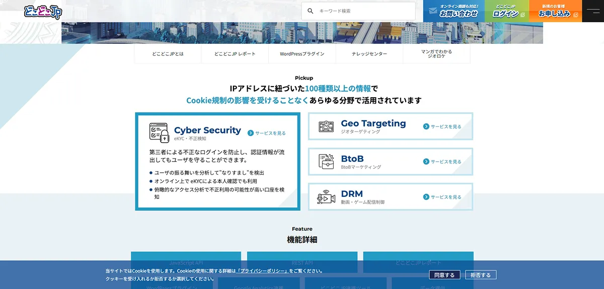Click bullet ユーザの振る舞いを分析して"なりすまし"を検出

209,173
